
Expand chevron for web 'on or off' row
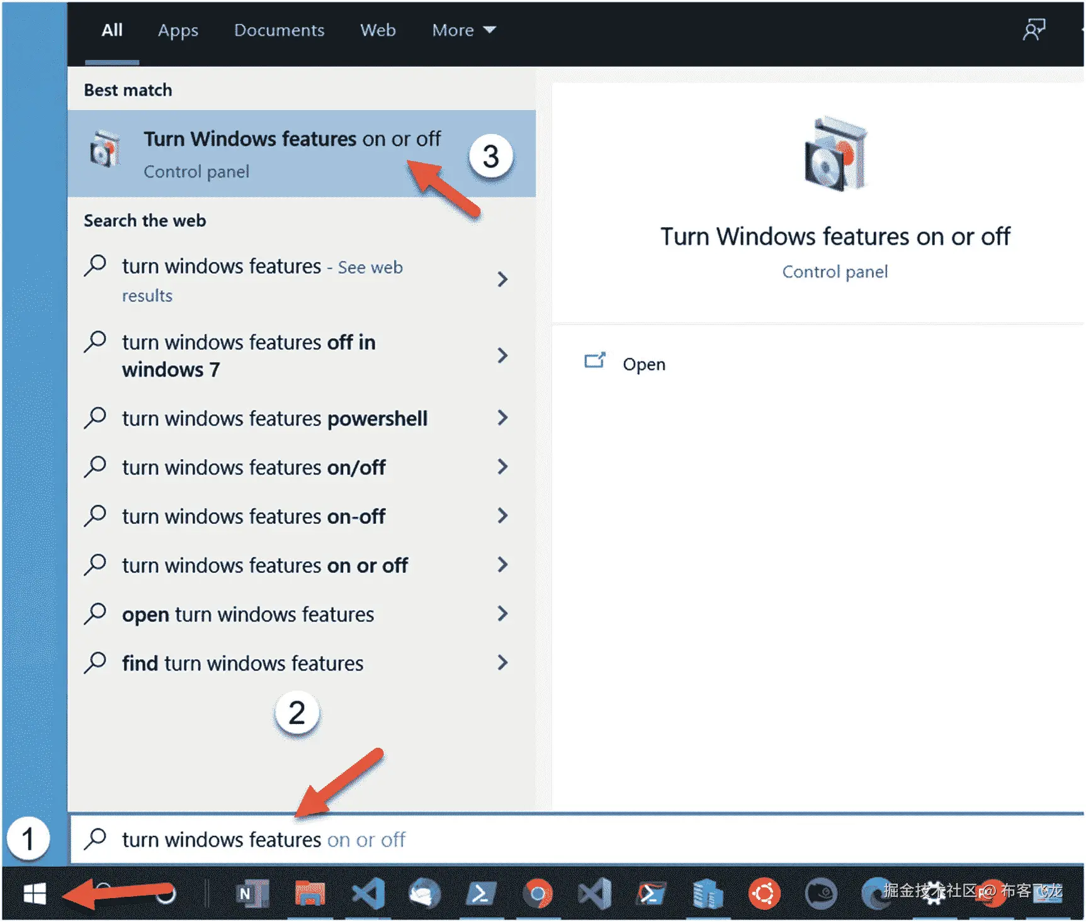coord(502,565)
